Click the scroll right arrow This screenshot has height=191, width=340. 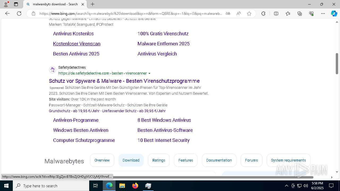(331, 177)
